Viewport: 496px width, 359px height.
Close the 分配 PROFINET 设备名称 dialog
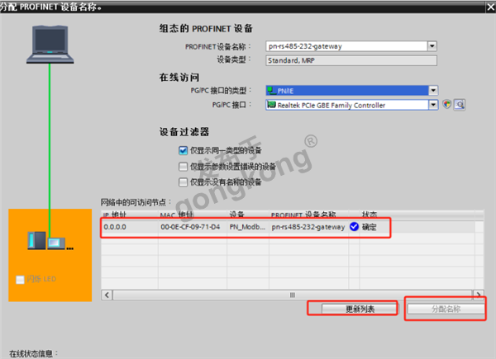490,7
